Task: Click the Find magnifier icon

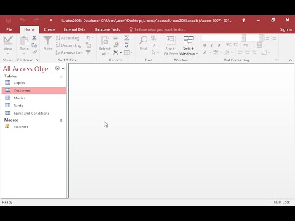Action: point(143,41)
